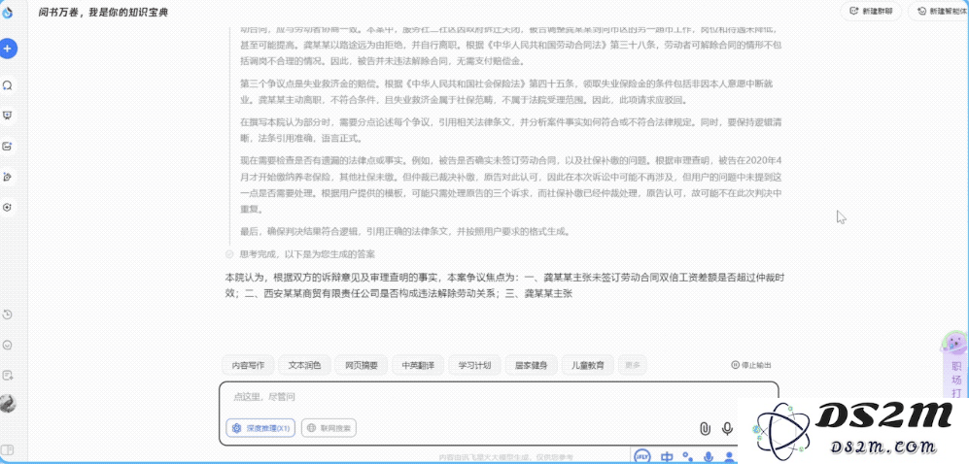This screenshot has height=464, width=969.
Task: Click the footer disclaimer 内容由讯飞星火大模型生成
Action: [505, 457]
